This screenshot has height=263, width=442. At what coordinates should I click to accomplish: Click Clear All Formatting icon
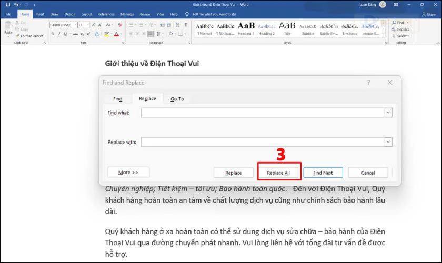pos(120,25)
